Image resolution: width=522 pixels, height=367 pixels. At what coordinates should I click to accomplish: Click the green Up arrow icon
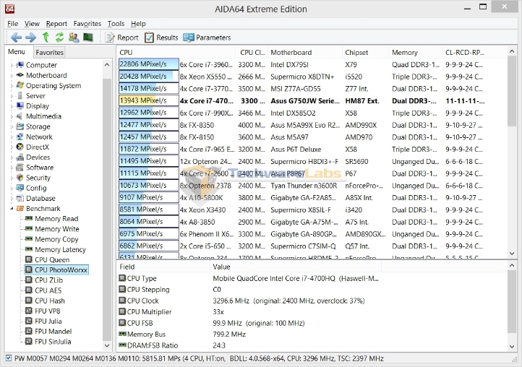pos(46,38)
